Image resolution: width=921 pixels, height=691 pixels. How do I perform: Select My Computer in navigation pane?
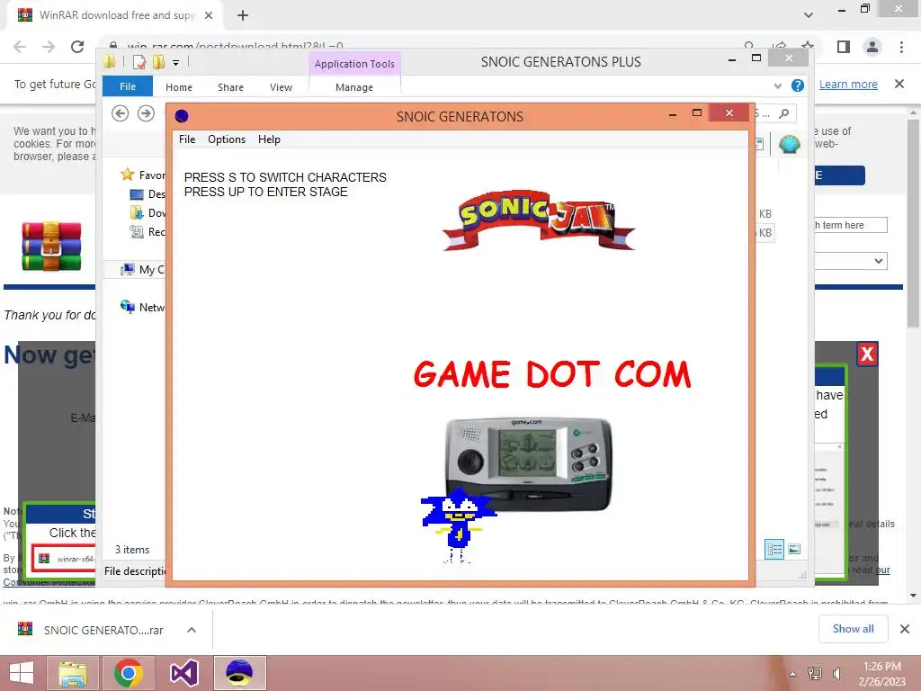click(143, 269)
